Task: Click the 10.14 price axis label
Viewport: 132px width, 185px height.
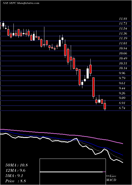Action: (123, 68)
